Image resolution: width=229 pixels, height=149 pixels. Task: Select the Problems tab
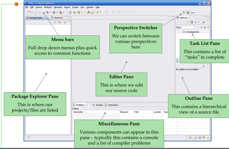click(80, 105)
